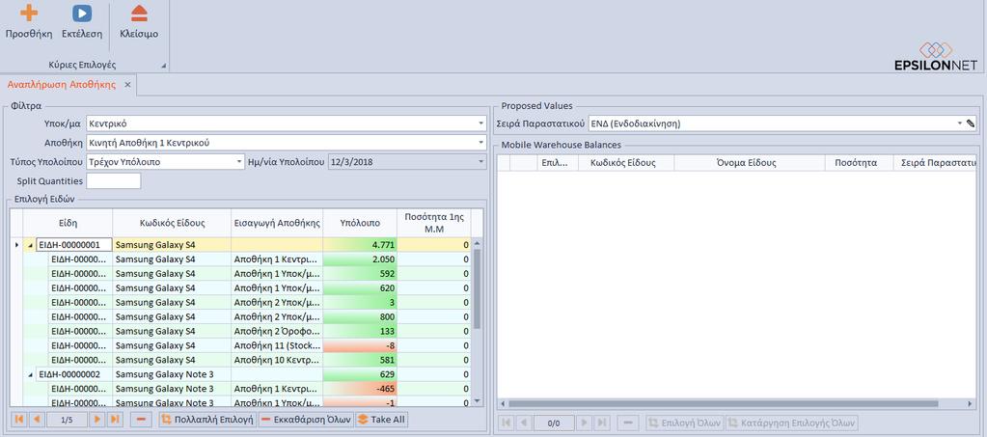Screen dimensions: 987x437
Task: Open the Σειρά Παραστατικού dropdown
Action: point(960,124)
